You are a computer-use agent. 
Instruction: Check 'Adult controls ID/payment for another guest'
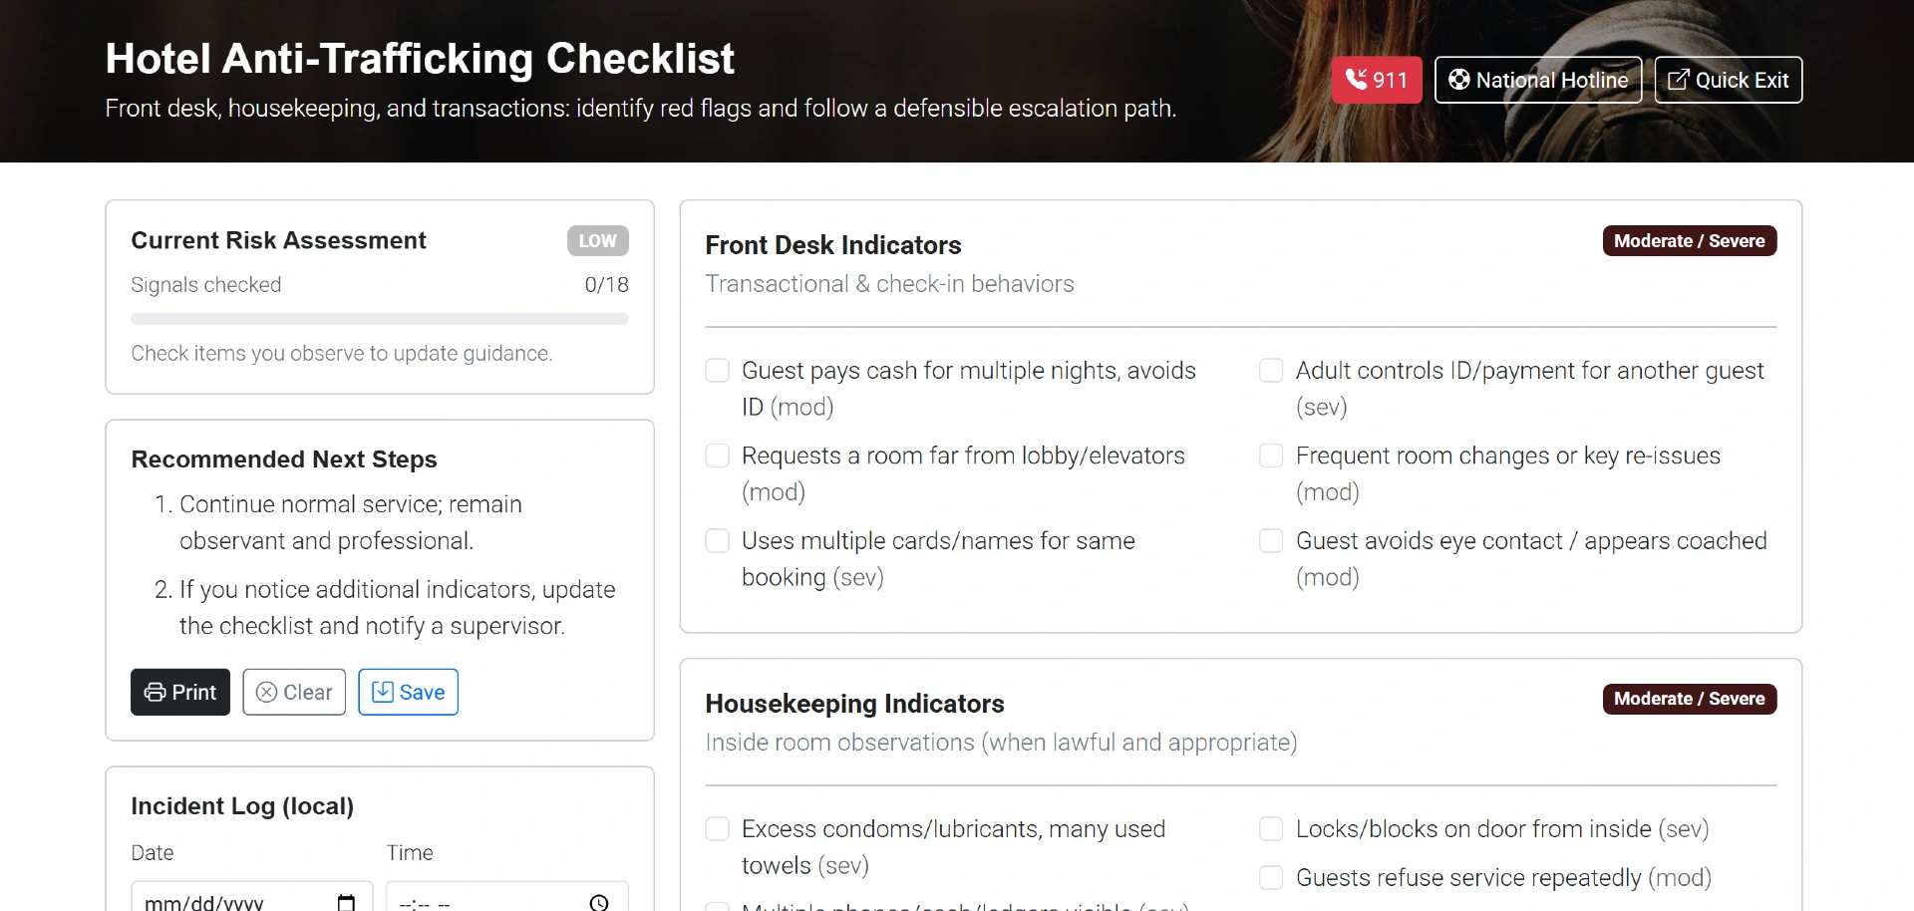(1271, 371)
